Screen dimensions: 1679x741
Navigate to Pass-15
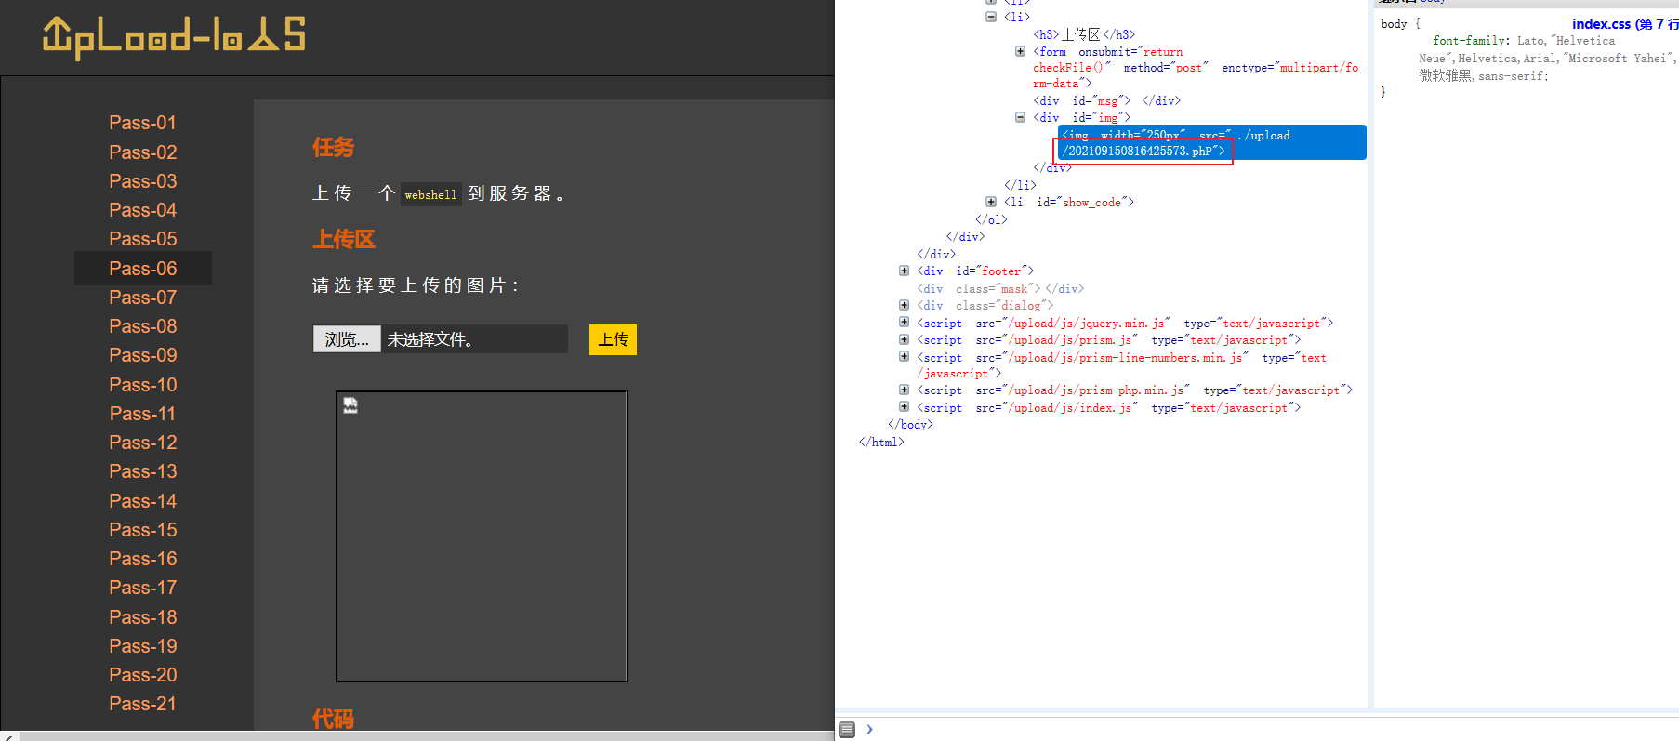(x=142, y=530)
